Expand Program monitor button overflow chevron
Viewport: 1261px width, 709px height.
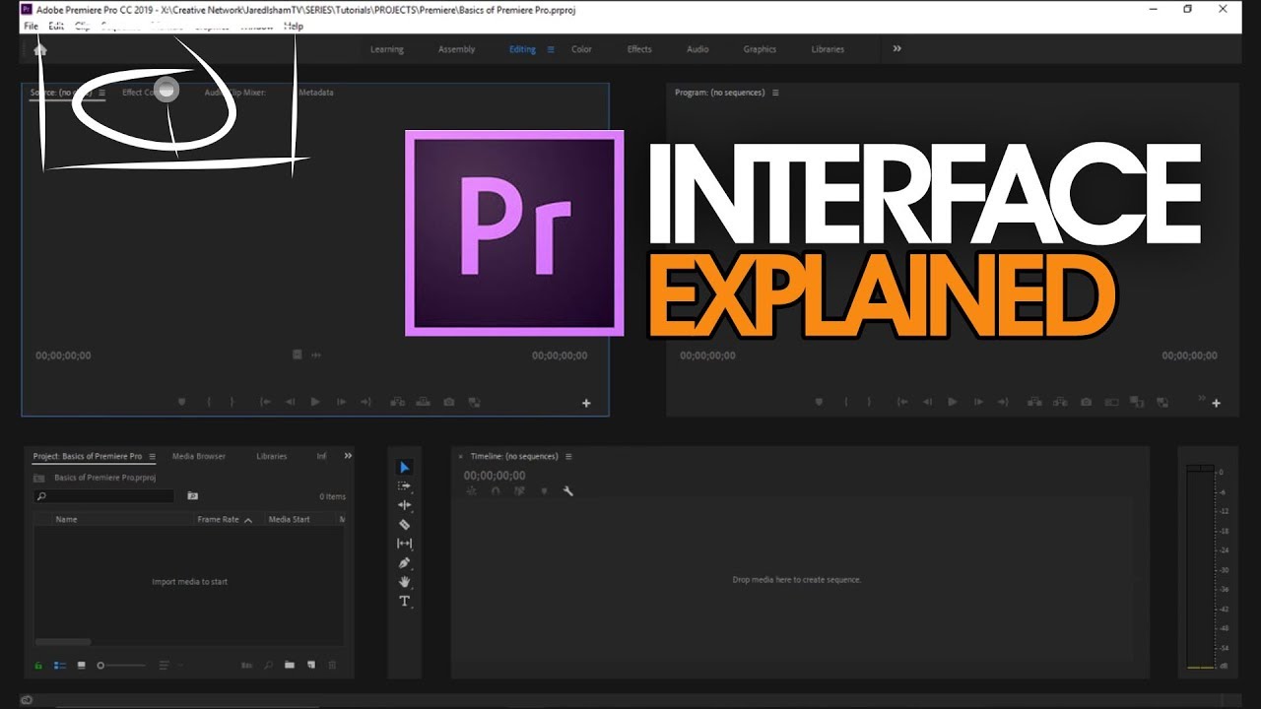(x=1201, y=399)
